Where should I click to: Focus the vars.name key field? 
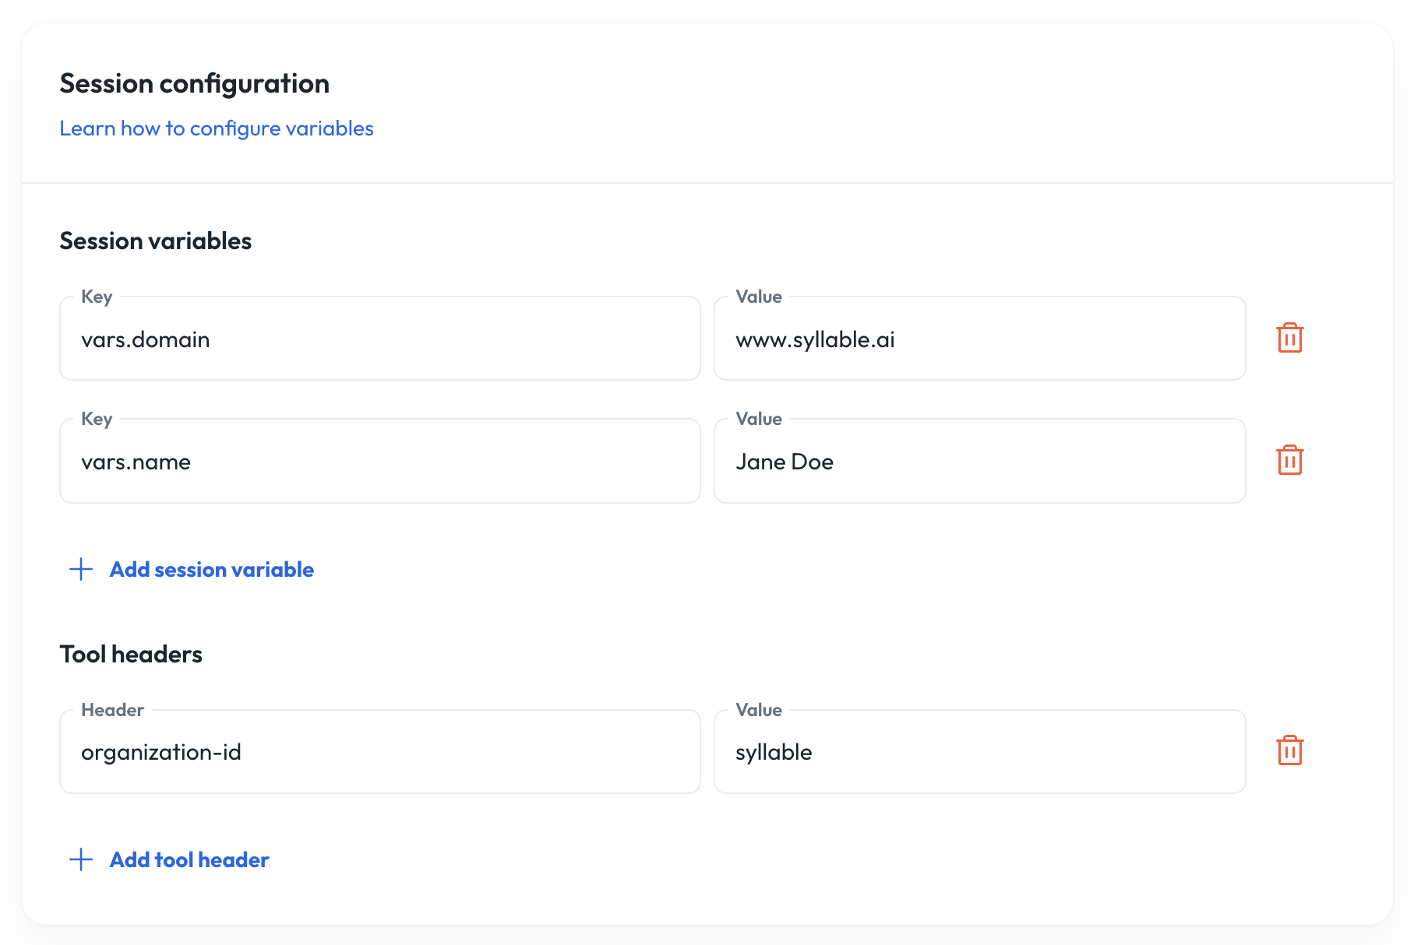click(x=380, y=462)
